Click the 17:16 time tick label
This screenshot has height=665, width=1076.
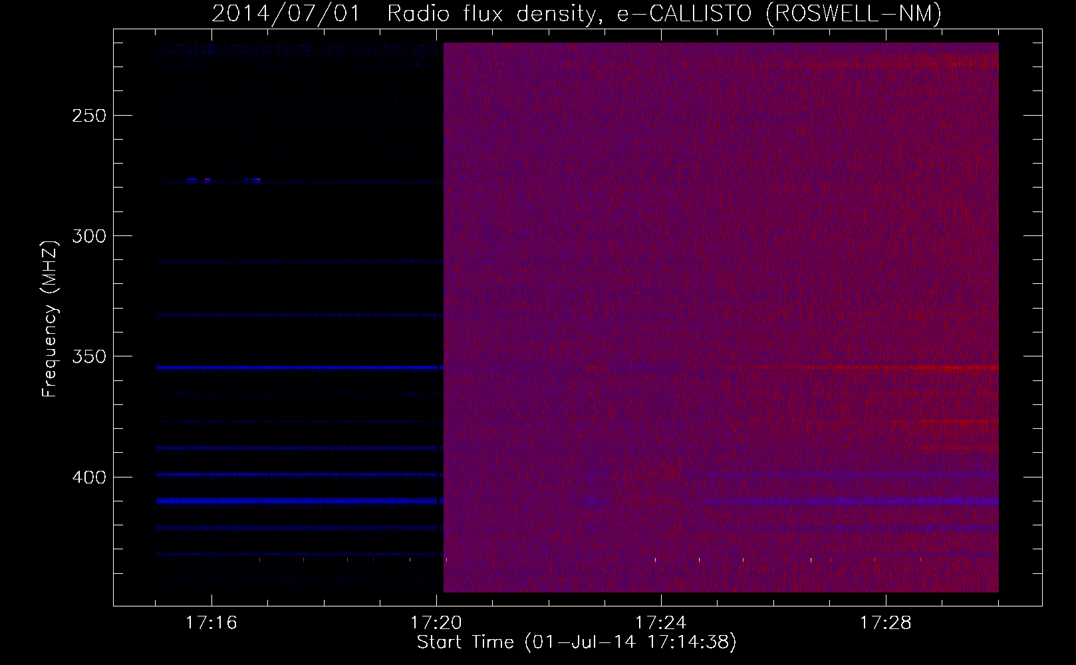point(211,623)
